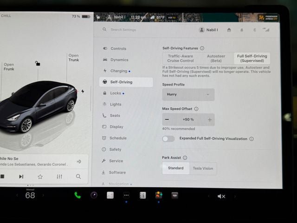Tap the Open Frunk label

pos(9,67)
